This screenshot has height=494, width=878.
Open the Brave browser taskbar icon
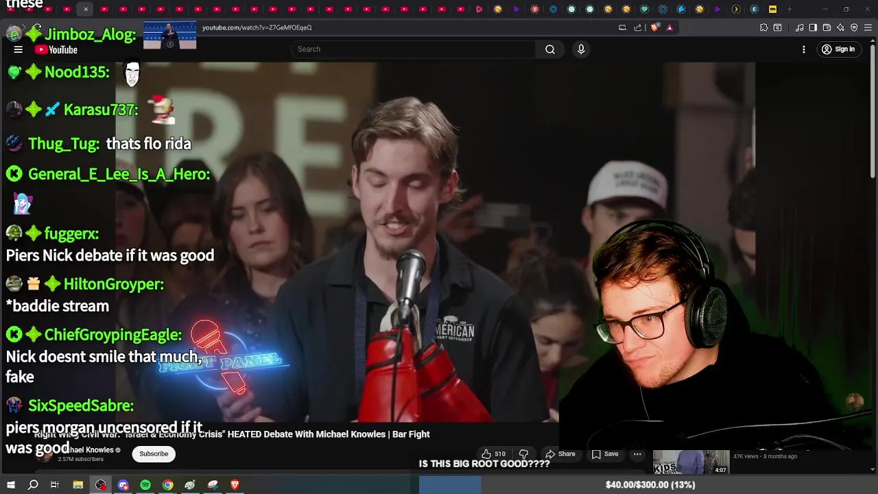coord(235,485)
